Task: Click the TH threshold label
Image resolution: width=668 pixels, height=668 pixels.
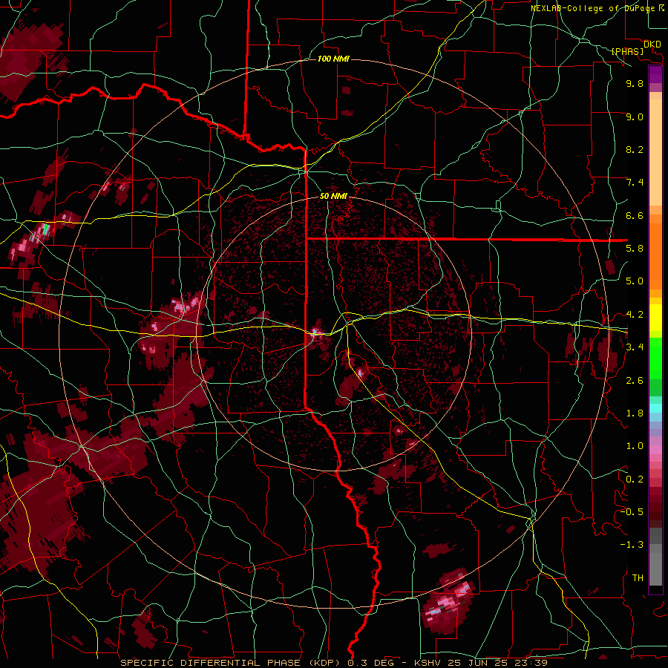Action: (x=638, y=578)
